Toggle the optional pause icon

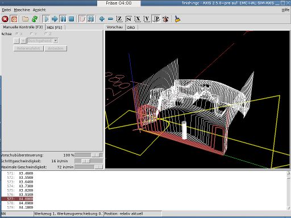pos(91,19)
